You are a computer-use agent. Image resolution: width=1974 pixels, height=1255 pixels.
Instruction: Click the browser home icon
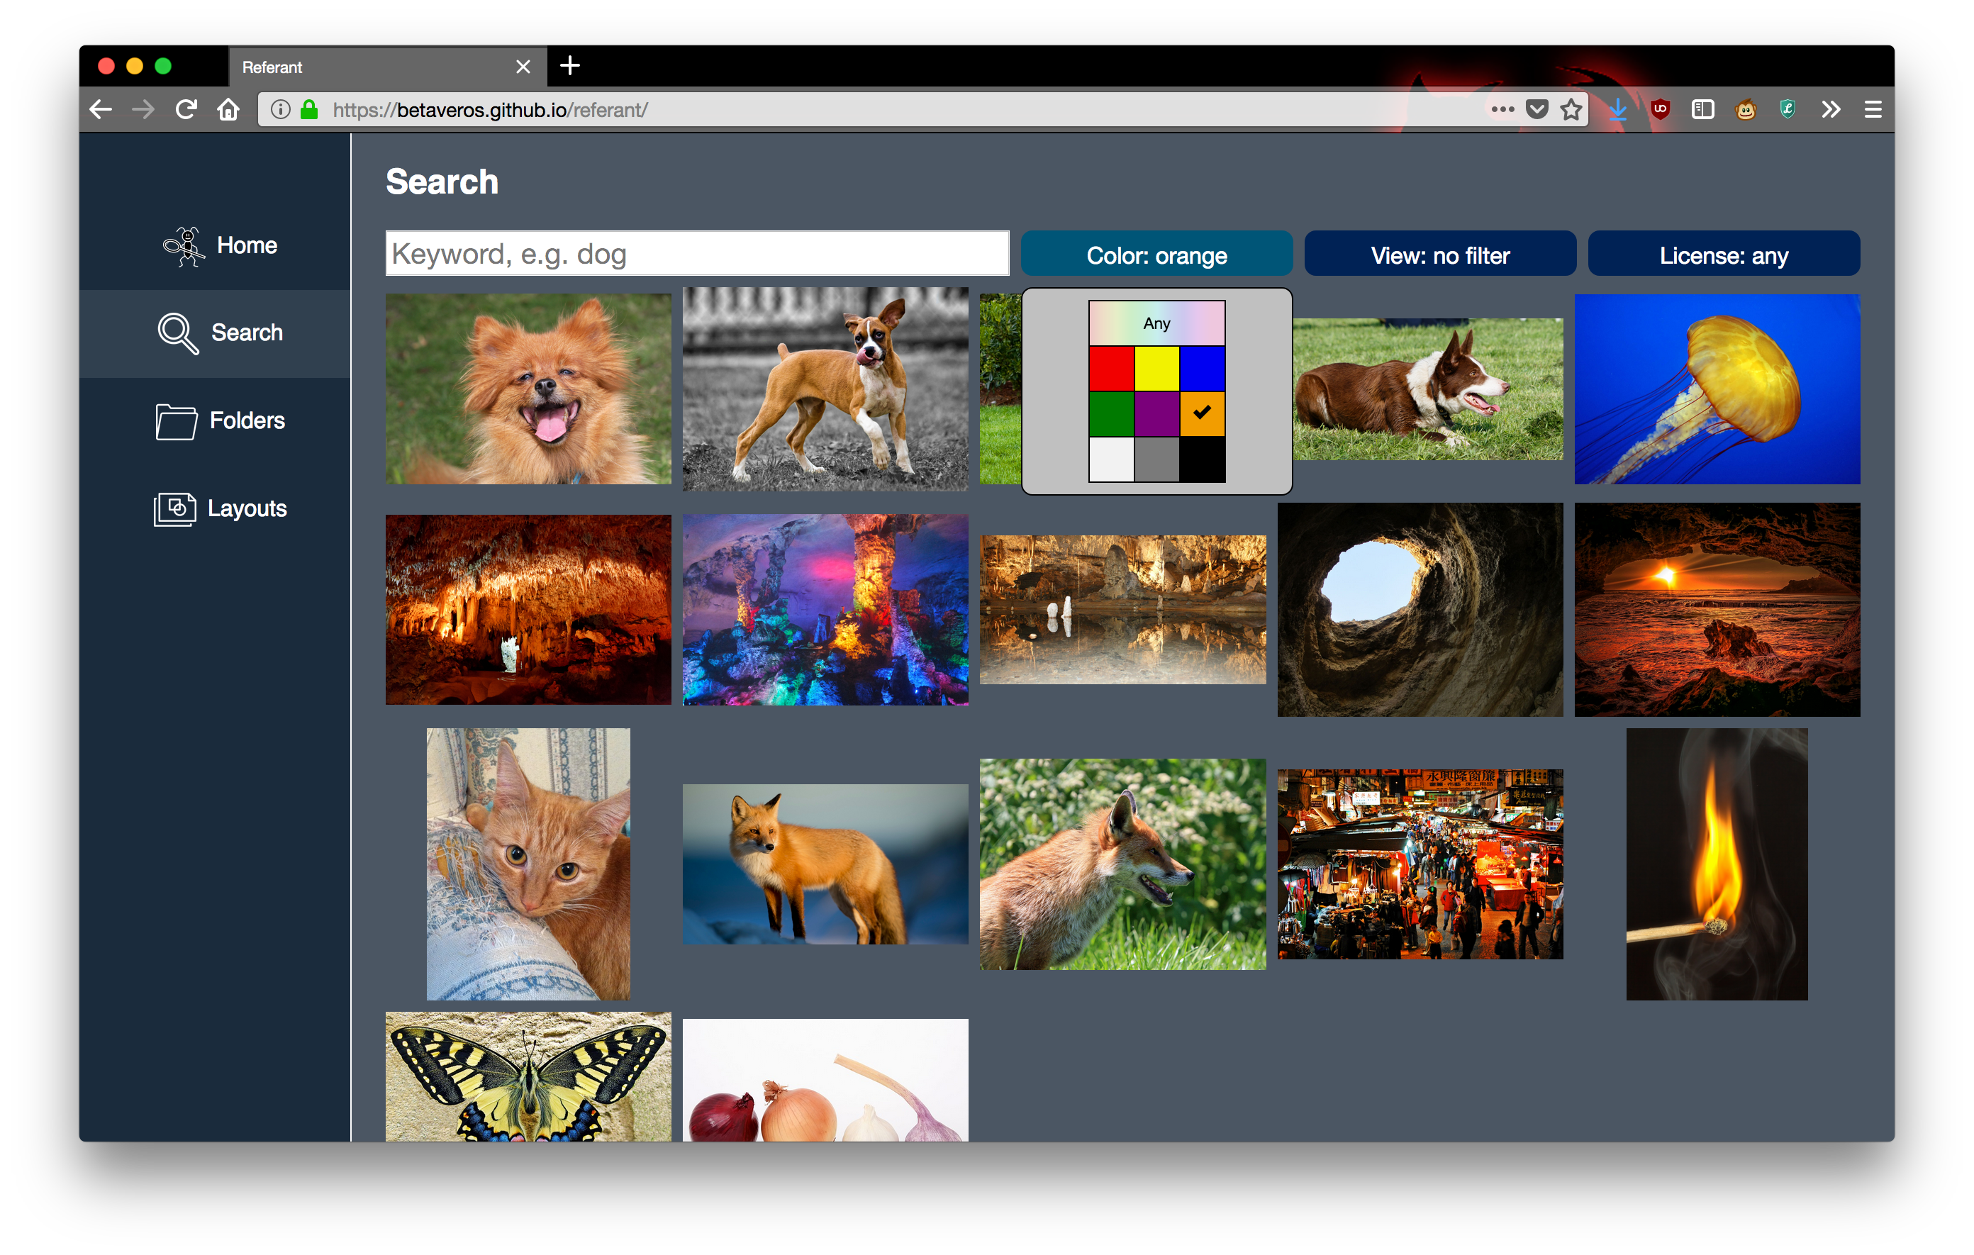pyautogui.click(x=229, y=109)
